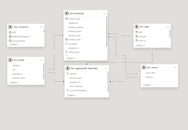Click sigma icon beside no_guests field
188x130 pixels.
click(67, 44)
